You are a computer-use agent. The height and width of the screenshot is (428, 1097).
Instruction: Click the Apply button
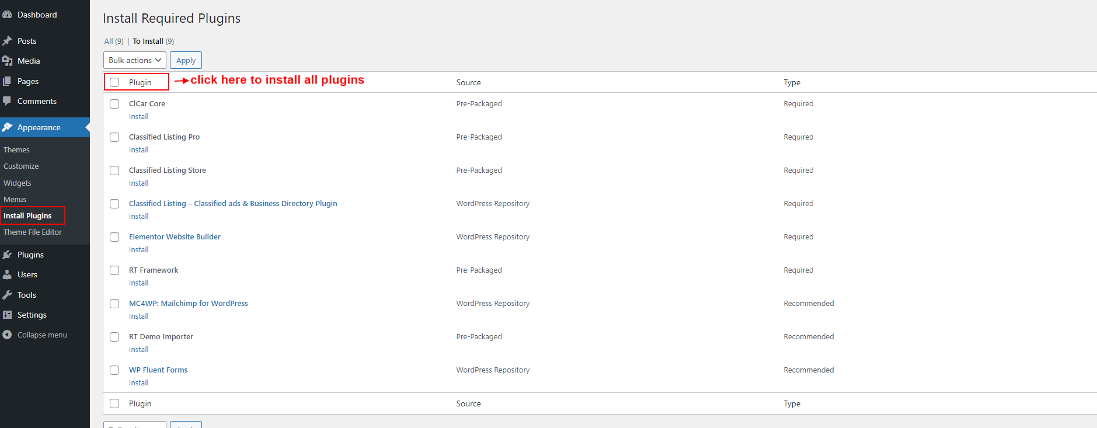(x=186, y=60)
